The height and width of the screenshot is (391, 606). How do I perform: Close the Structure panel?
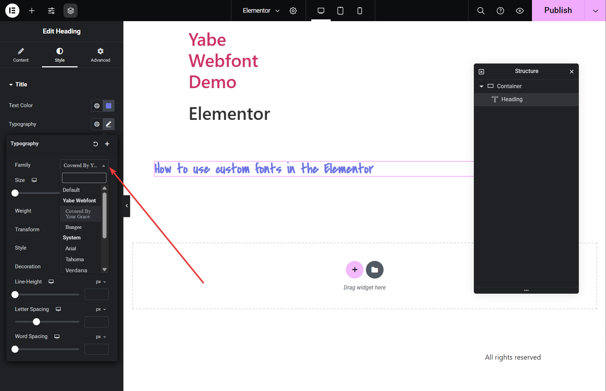[572, 72]
